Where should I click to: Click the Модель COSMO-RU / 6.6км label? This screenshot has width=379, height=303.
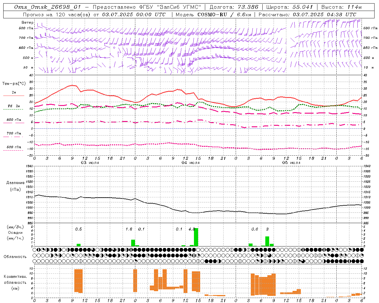pyautogui.click(x=213, y=14)
